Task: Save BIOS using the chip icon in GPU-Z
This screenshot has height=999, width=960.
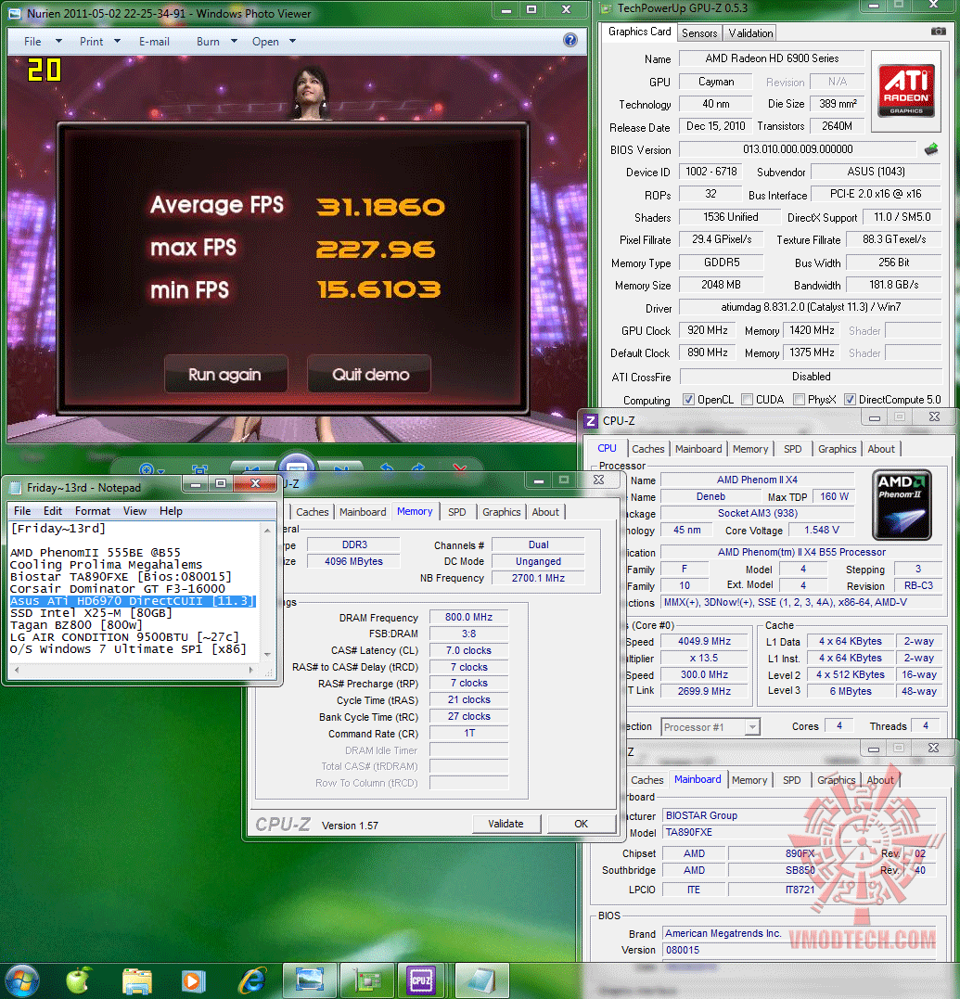Action: 931,149
